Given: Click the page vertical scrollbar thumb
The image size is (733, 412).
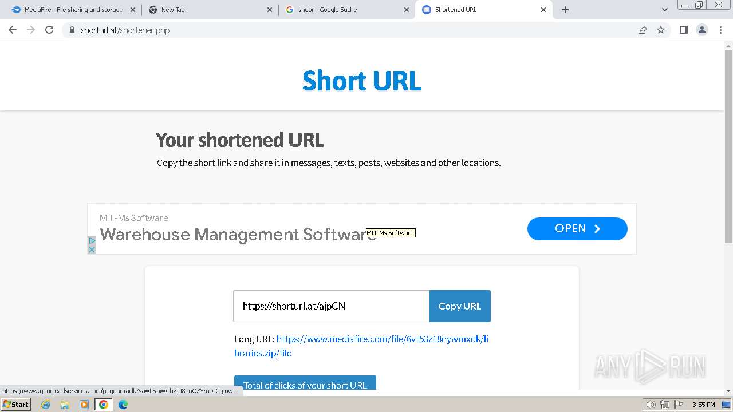Looking at the screenshot, I should [728, 147].
